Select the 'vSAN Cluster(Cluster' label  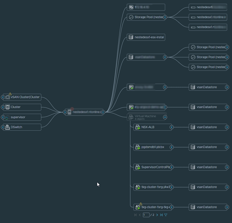tap(25, 97)
